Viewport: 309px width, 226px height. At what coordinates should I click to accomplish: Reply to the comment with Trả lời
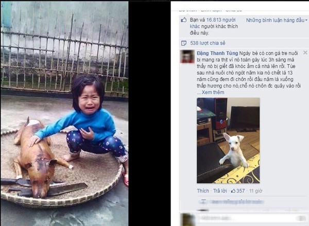[220, 190]
